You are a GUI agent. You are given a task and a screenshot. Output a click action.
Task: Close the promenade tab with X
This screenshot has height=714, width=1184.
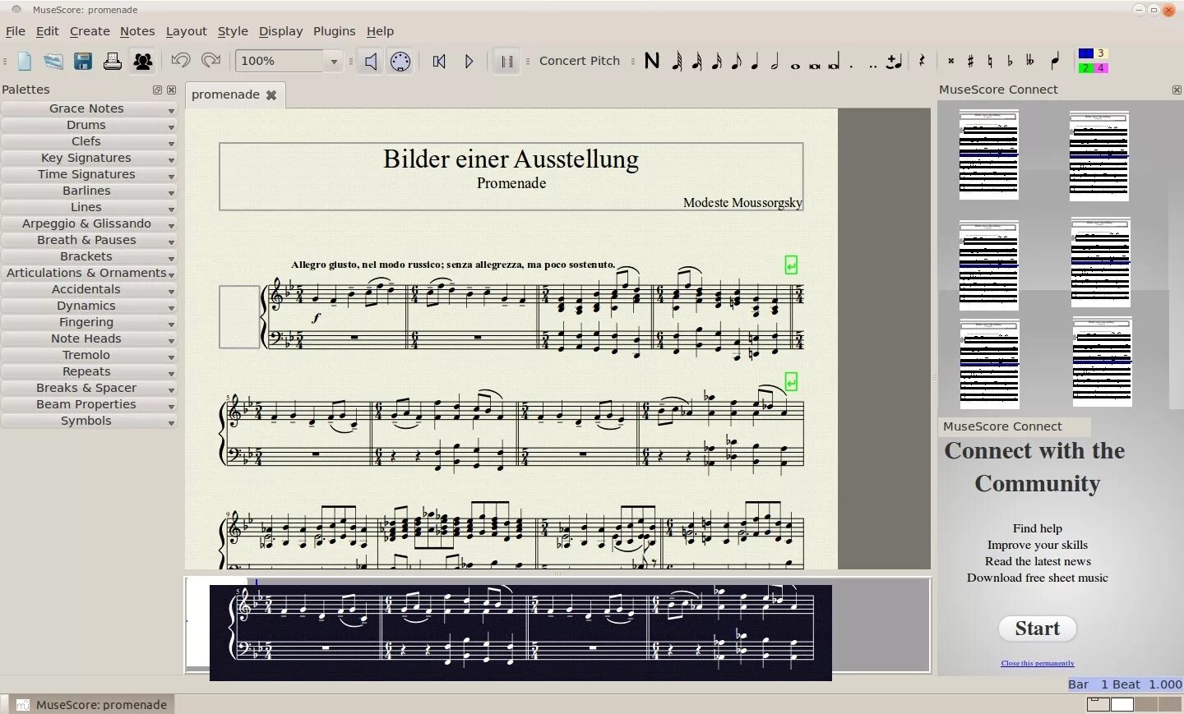pos(271,95)
